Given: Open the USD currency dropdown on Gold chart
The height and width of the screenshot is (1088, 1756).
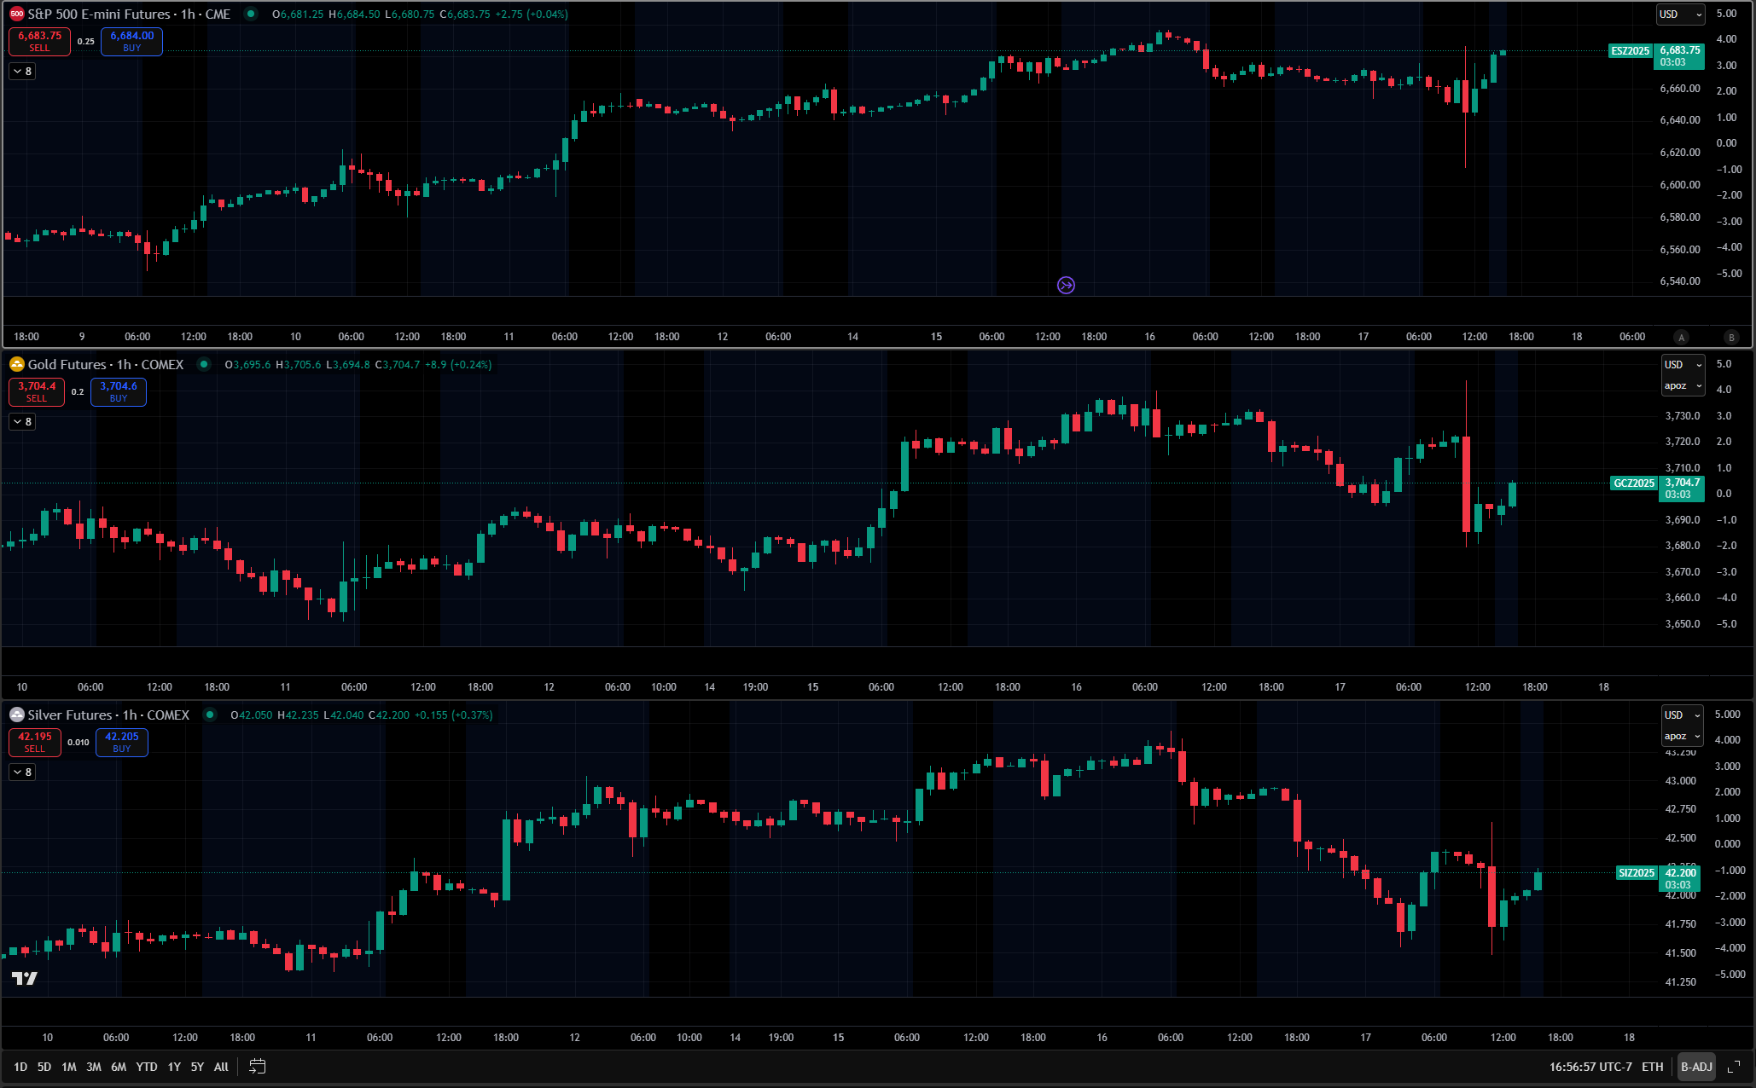Looking at the screenshot, I should pyautogui.click(x=1682, y=364).
